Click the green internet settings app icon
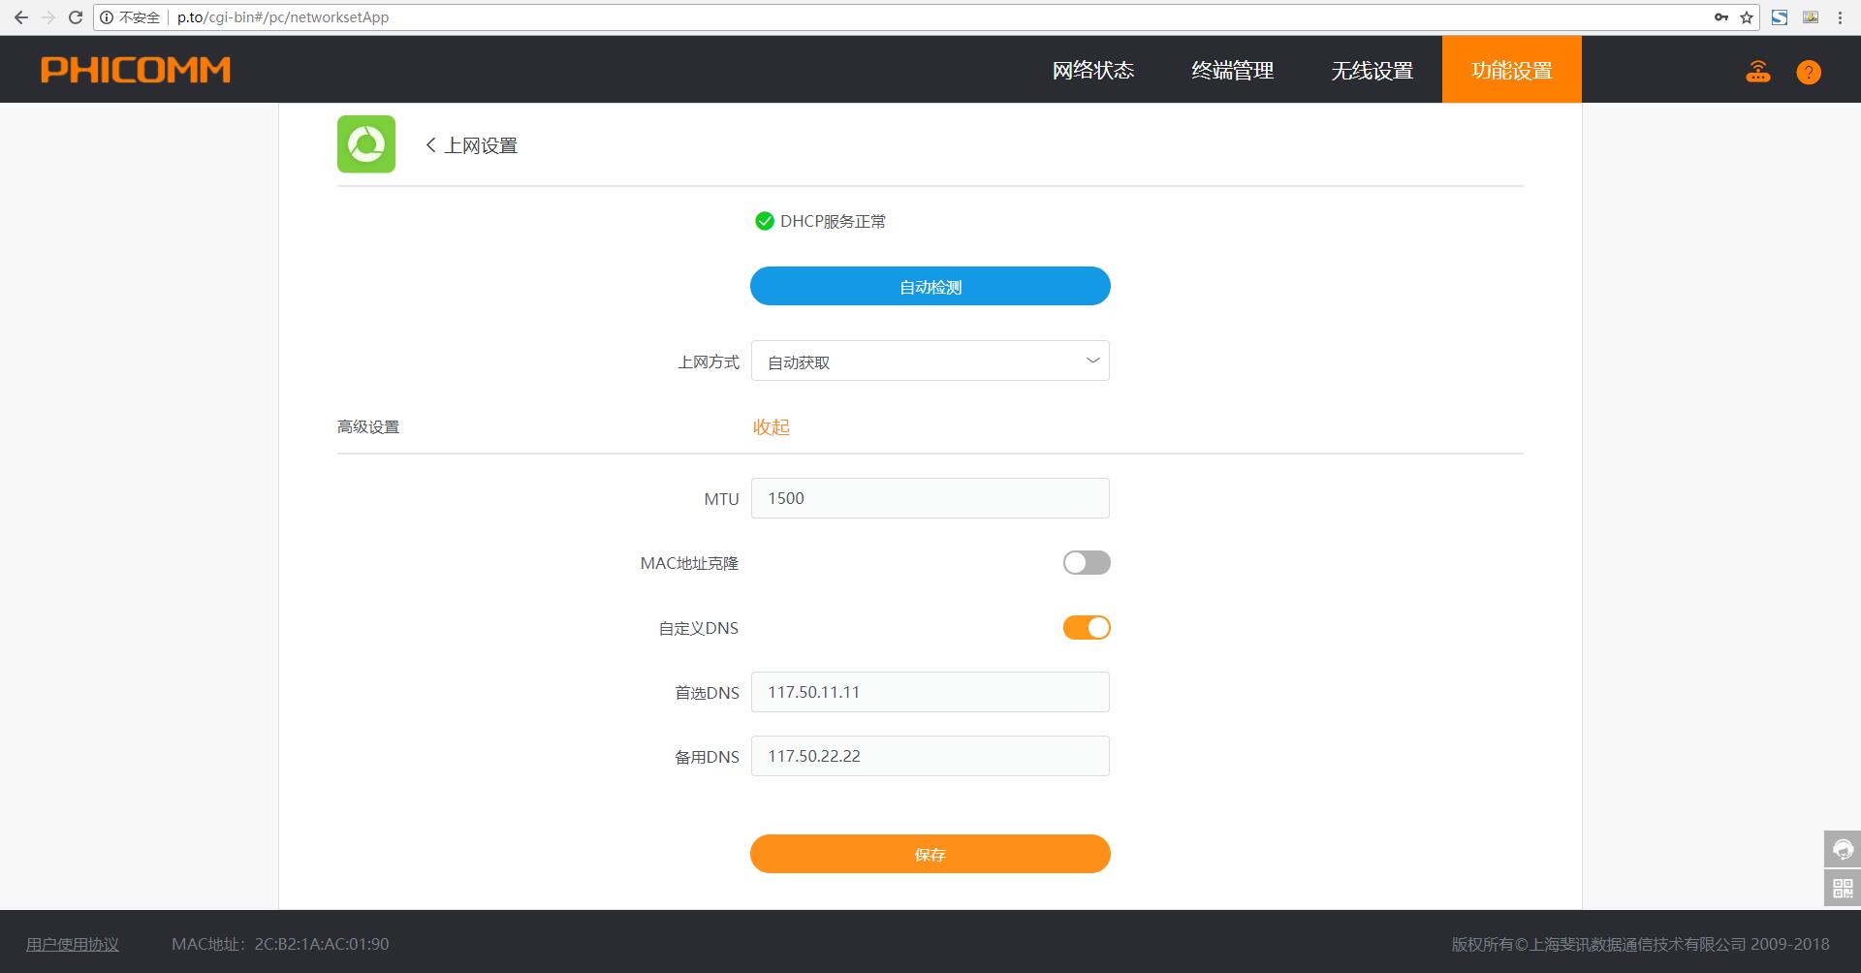Screen dimensions: 1861x973 pos(365,144)
